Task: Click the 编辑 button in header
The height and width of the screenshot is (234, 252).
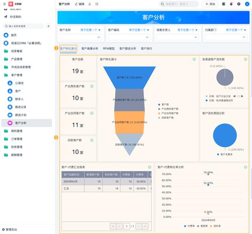Action: (80, 4)
